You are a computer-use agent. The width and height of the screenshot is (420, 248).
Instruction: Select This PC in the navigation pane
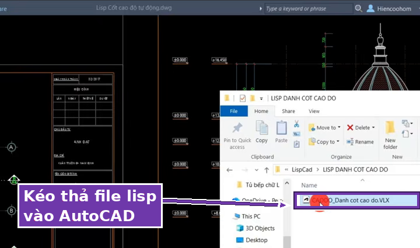coord(247,216)
